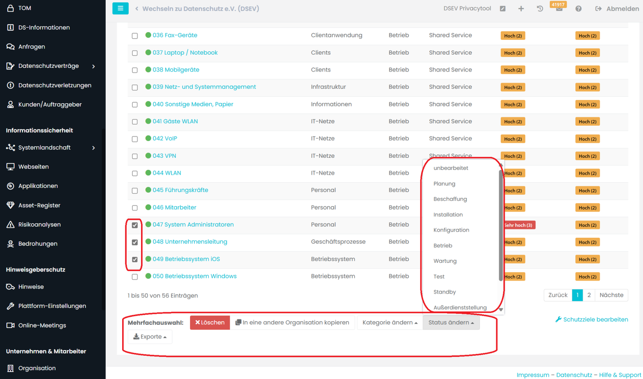Click the Datenschutzverletzungen alert icon
Screen dimensions: 643x379
[11, 85]
